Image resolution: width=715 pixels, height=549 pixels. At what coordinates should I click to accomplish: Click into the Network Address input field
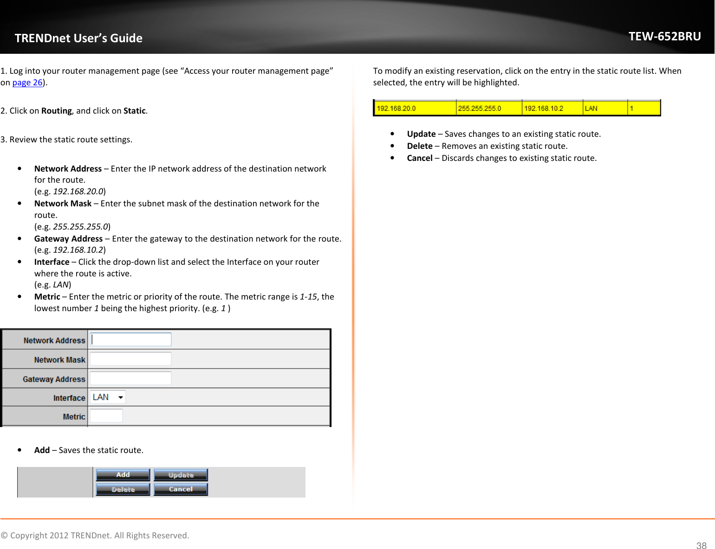130,339
